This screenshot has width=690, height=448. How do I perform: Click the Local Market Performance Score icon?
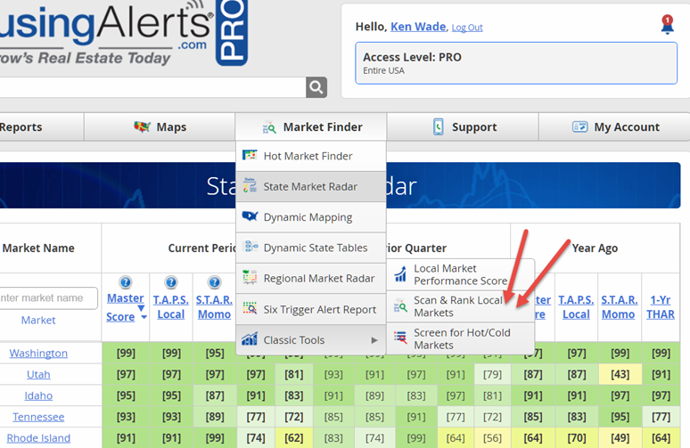400,274
